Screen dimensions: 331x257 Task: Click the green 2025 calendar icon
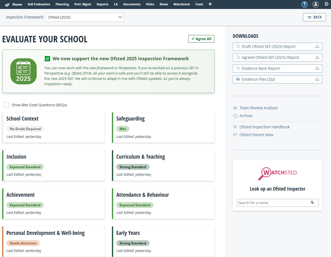pos(24,71)
